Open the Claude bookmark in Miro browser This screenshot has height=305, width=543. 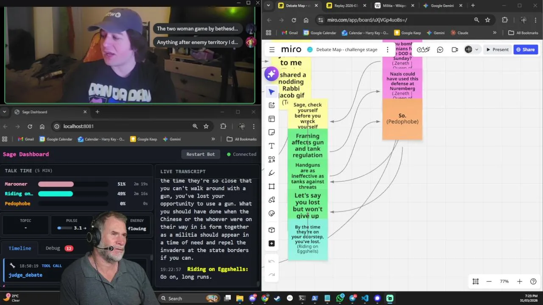[459, 33]
